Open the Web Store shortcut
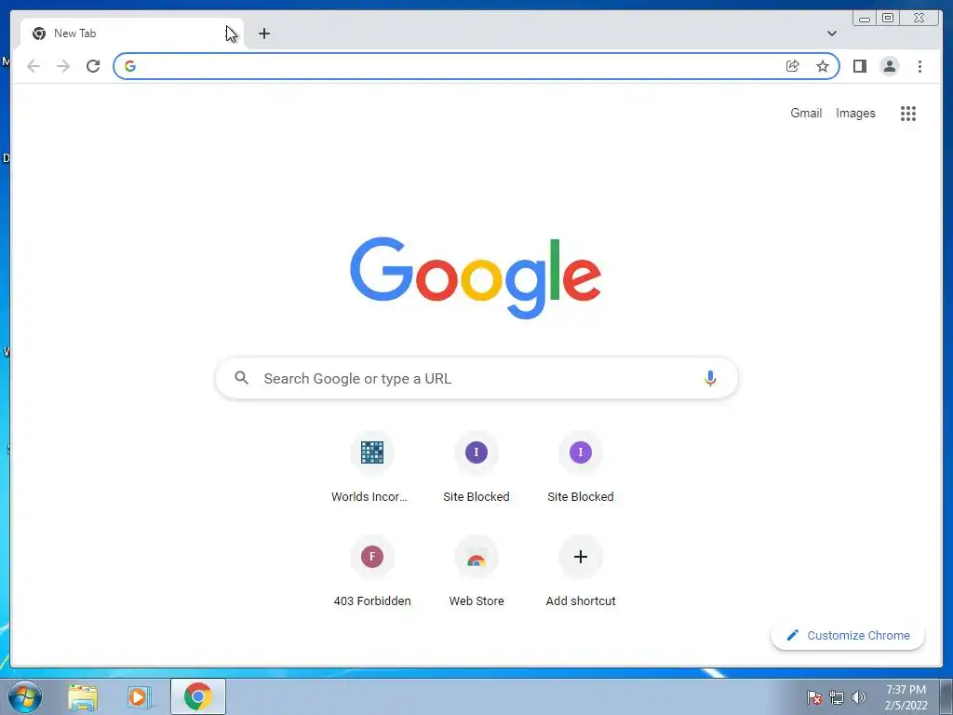 pyautogui.click(x=476, y=572)
